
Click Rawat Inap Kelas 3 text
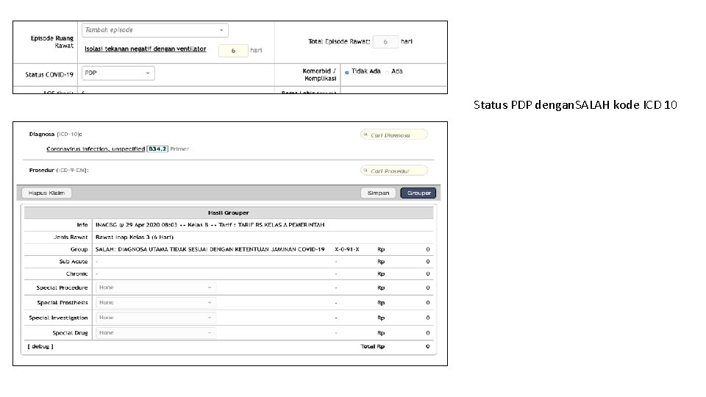click(x=134, y=237)
